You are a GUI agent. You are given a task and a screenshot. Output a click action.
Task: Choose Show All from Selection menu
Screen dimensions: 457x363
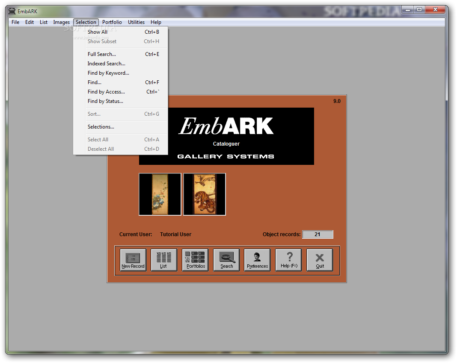(120, 32)
